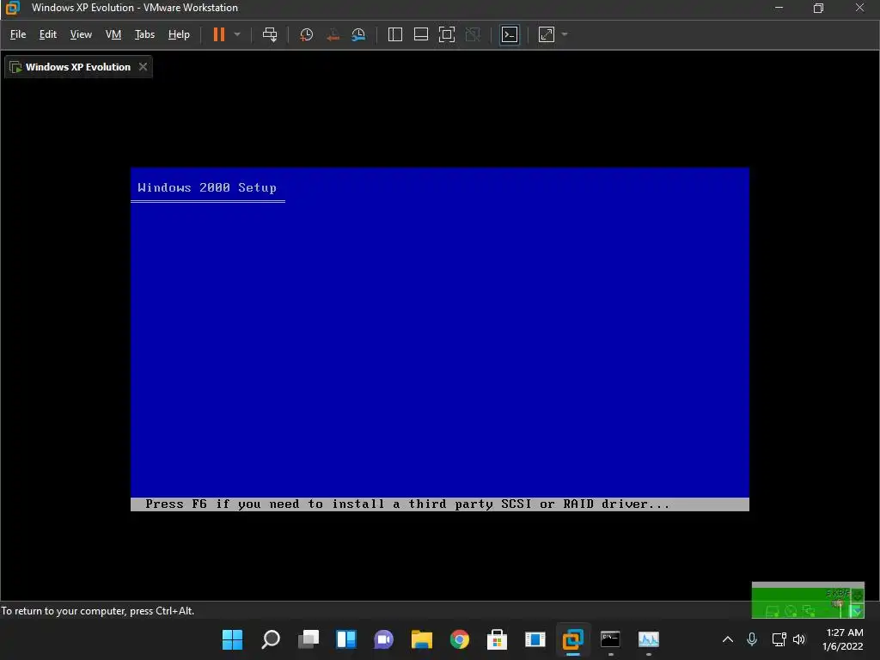
Task: Open the Widgets taskbar icon
Action: (x=346, y=639)
